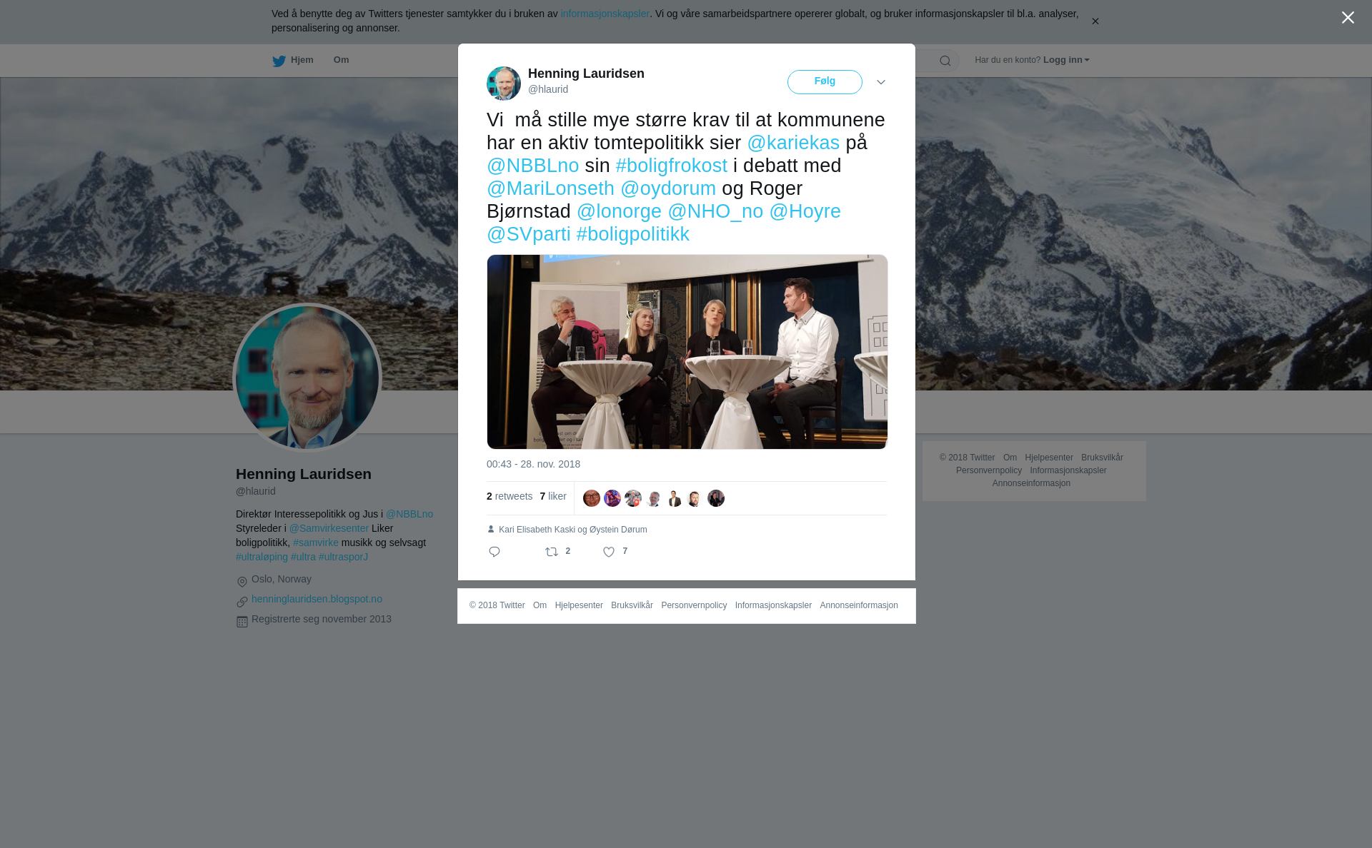Open Henning Lauridsen's avatar in tweet header
This screenshot has width=1372, height=848.
pos(504,84)
